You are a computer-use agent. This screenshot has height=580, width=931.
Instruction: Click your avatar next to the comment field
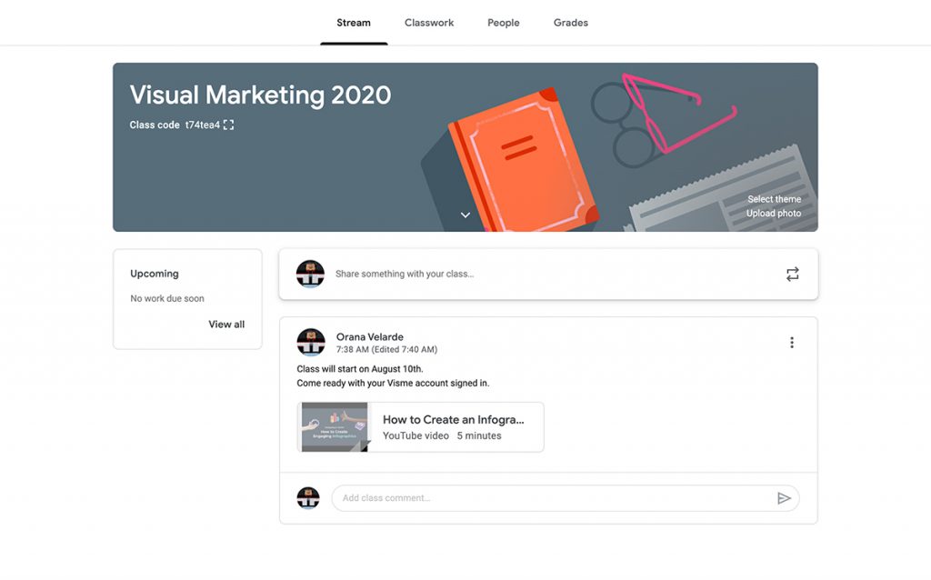308,498
